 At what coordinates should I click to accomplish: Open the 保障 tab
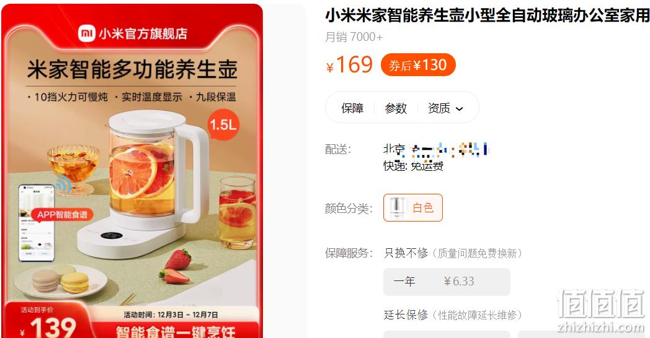click(x=352, y=108)
